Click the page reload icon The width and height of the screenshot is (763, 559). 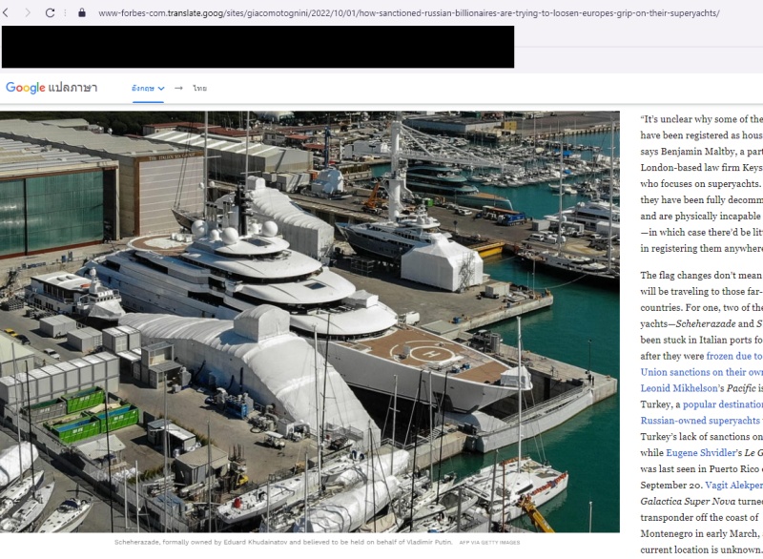50,12
